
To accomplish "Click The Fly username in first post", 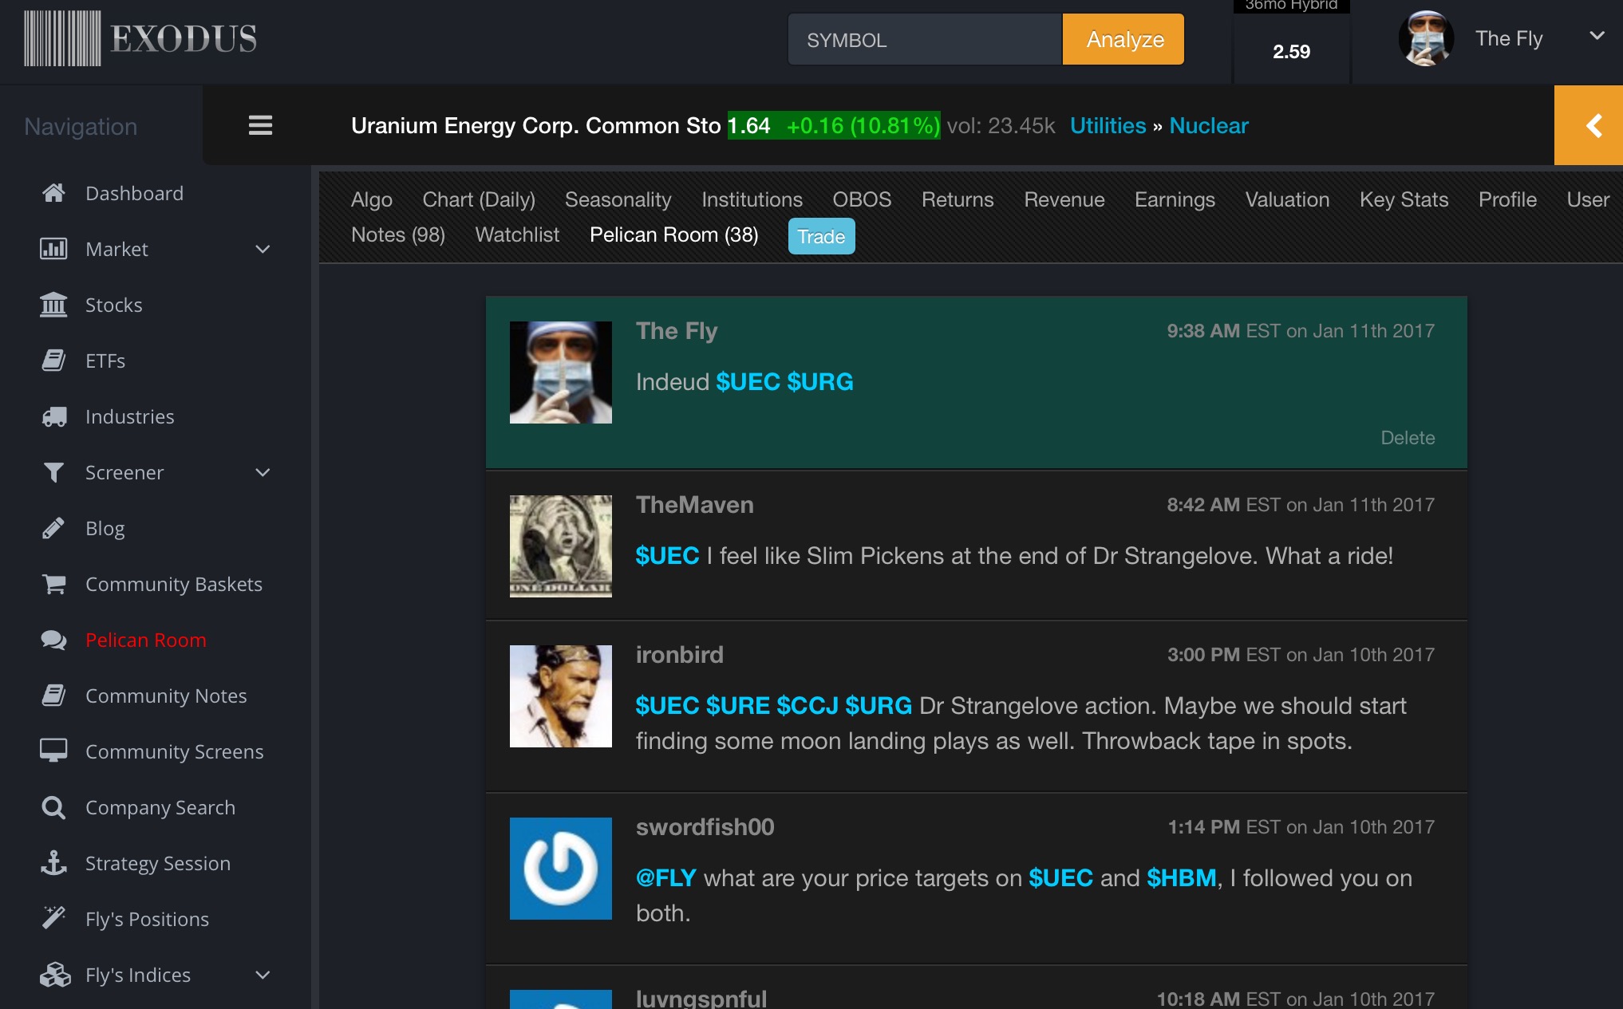I will pos(677,330).
